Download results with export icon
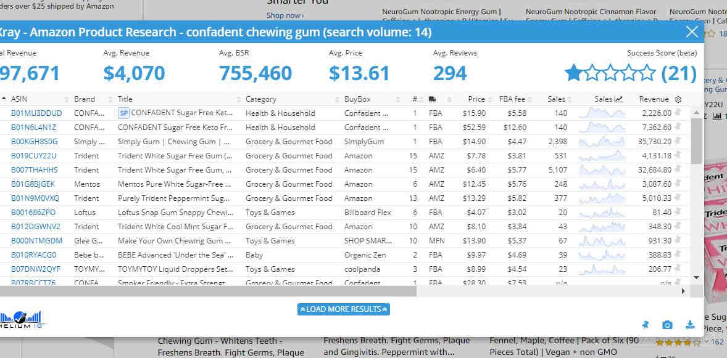Image resolution: width=727 pixels, height=358 pixels. (x=691, y=324)
